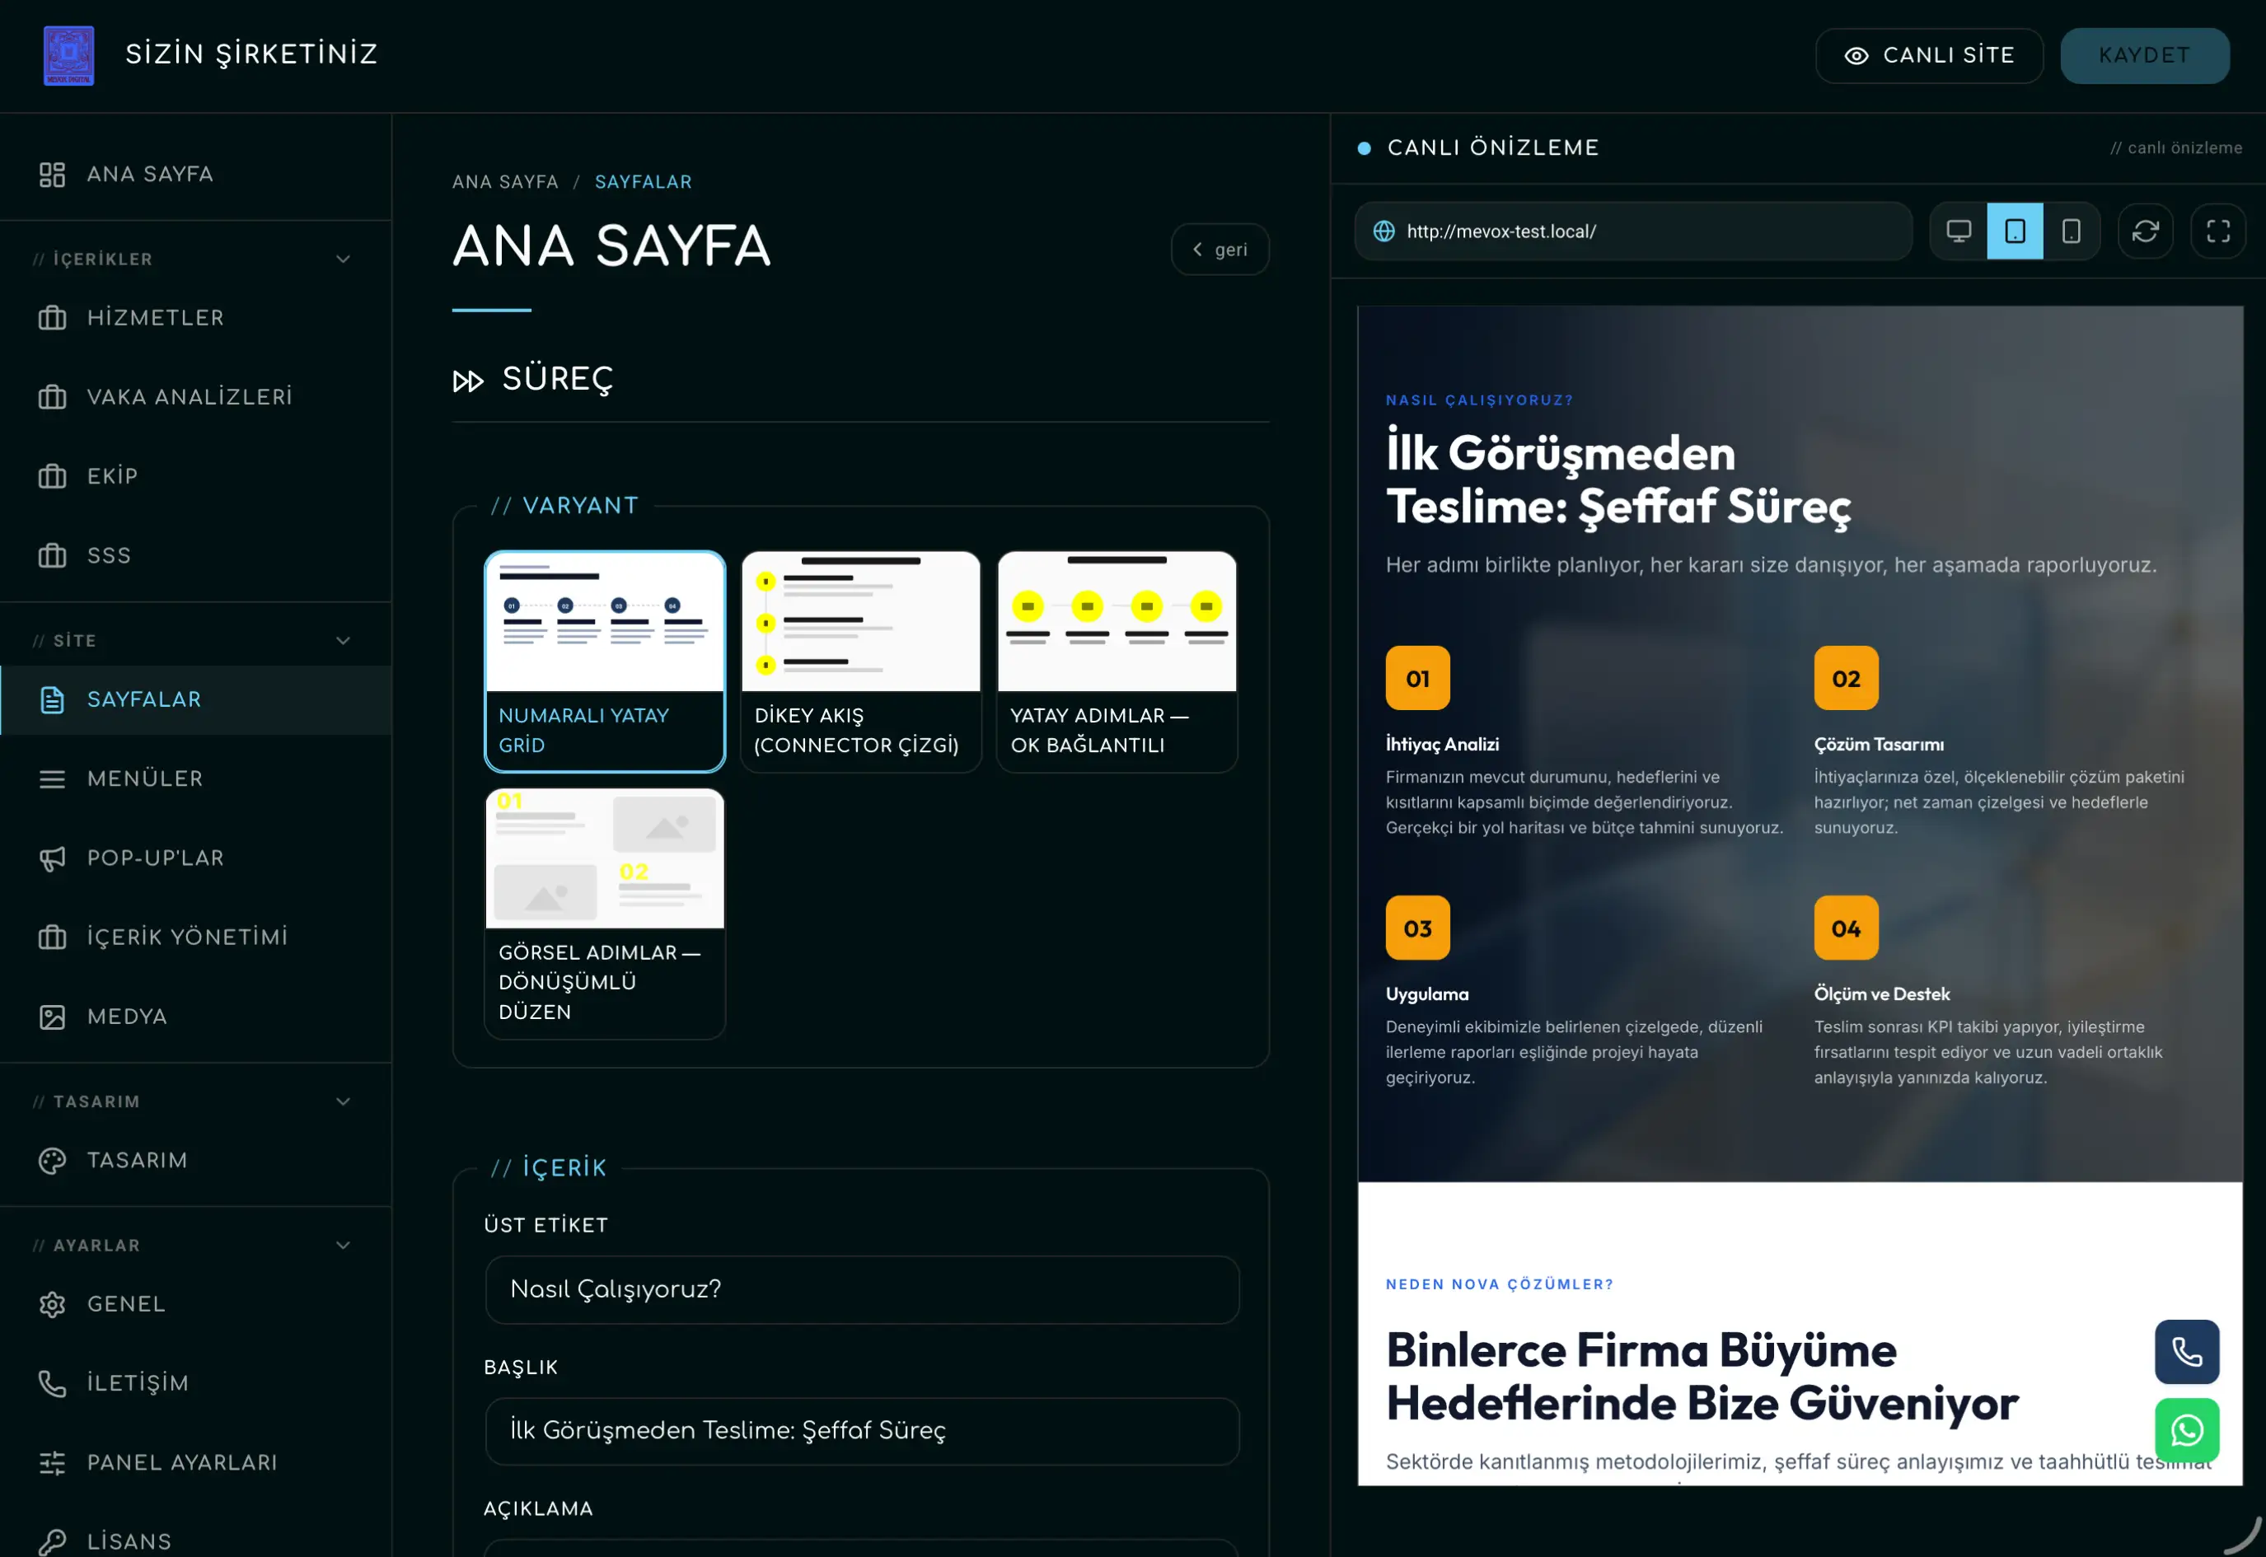Screen dimensions: 2266x1557
Task: Click the phone call floating button
Action: point(2187,1352)
